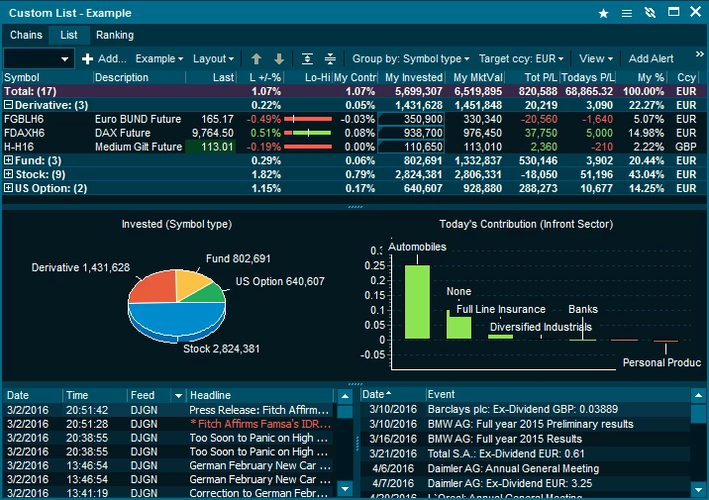Viewport: 709px width, 500px height.
Task: Click the favorite star icon in title bar
Action: (x=604, y=13)
